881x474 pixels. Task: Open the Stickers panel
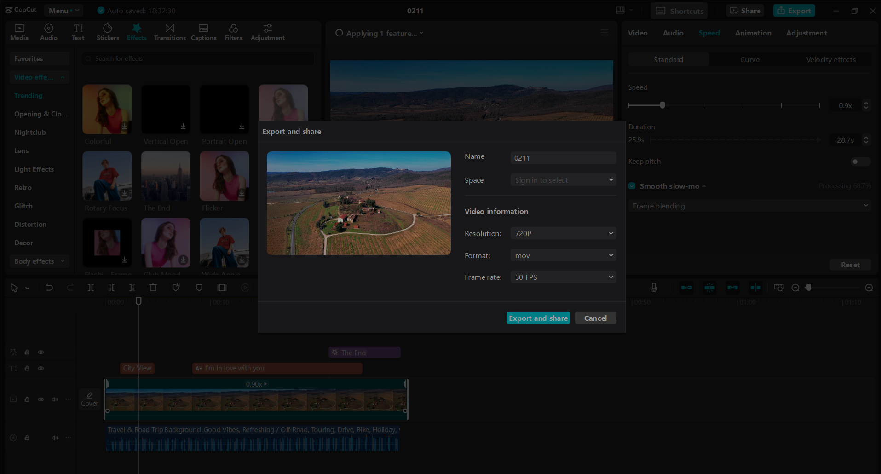click(108, 32)
